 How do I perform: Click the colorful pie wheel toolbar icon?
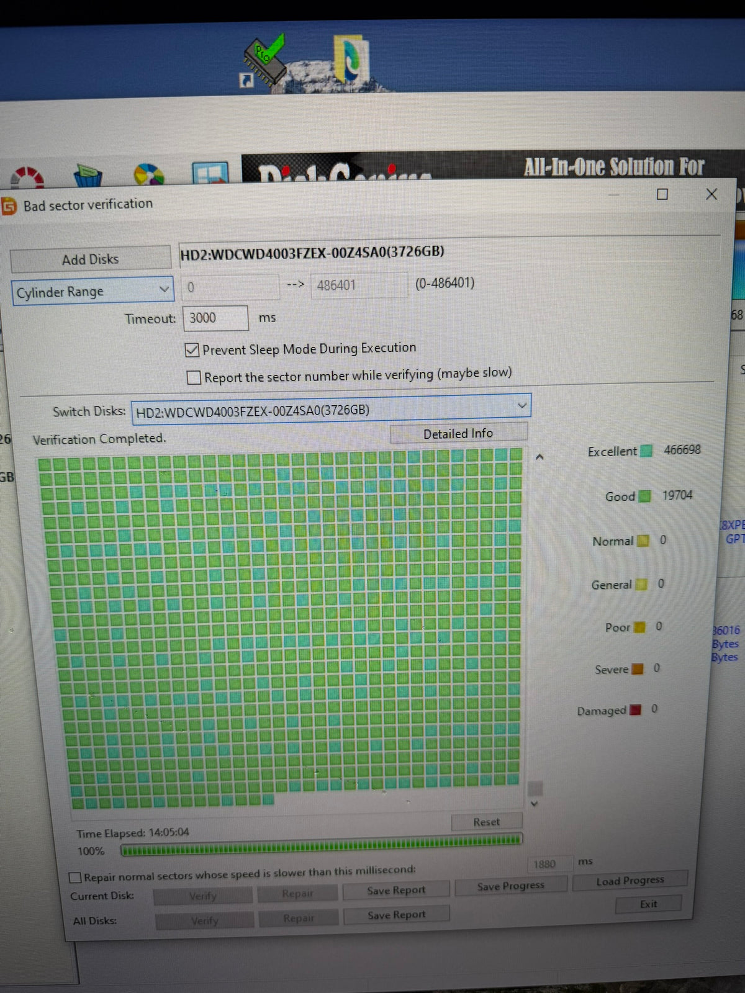tap(149, 174)
